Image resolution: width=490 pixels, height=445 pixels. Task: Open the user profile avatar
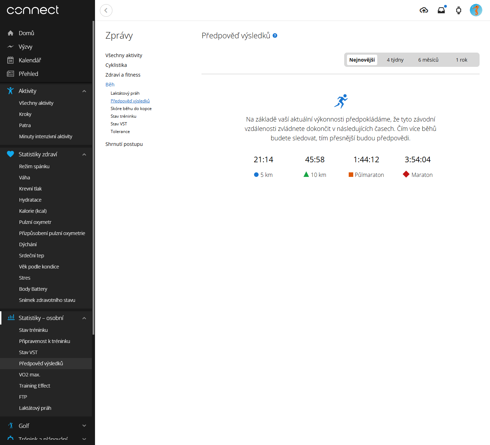pos(476,10)
